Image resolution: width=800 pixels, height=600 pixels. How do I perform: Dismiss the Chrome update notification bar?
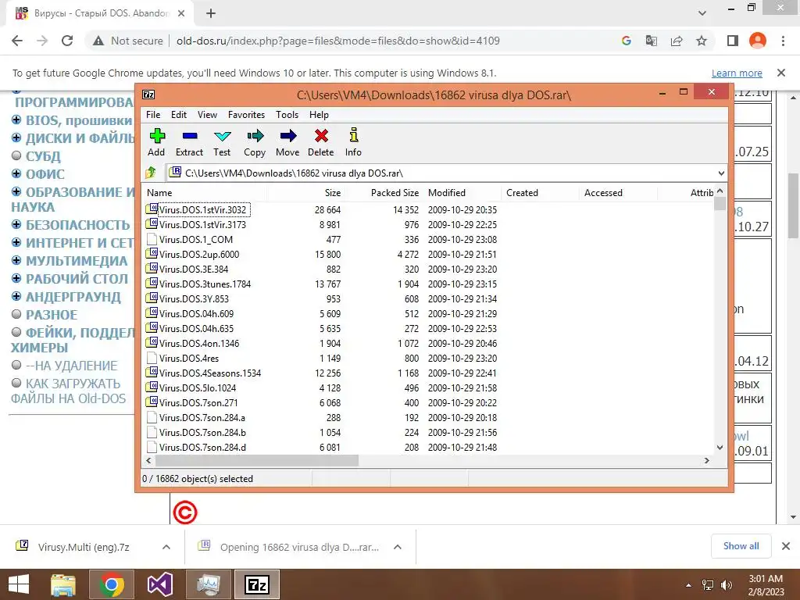(781, 73)
